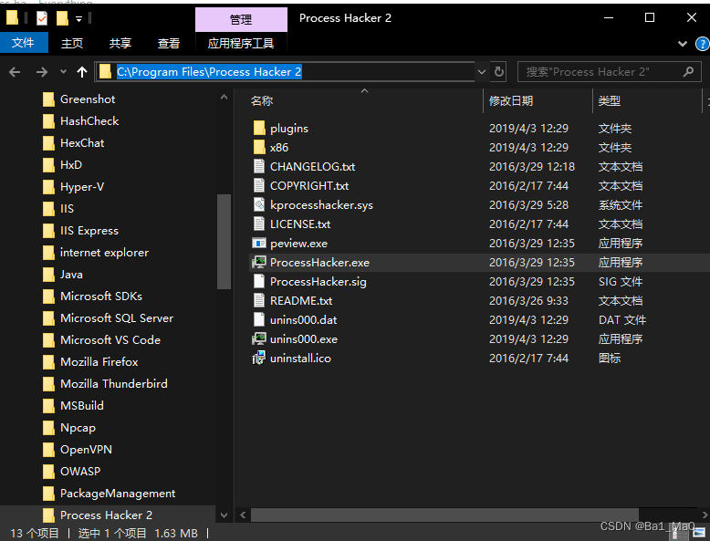
Task: Select the PackageManagement folder in tree
Action: [x=118, y=494]
